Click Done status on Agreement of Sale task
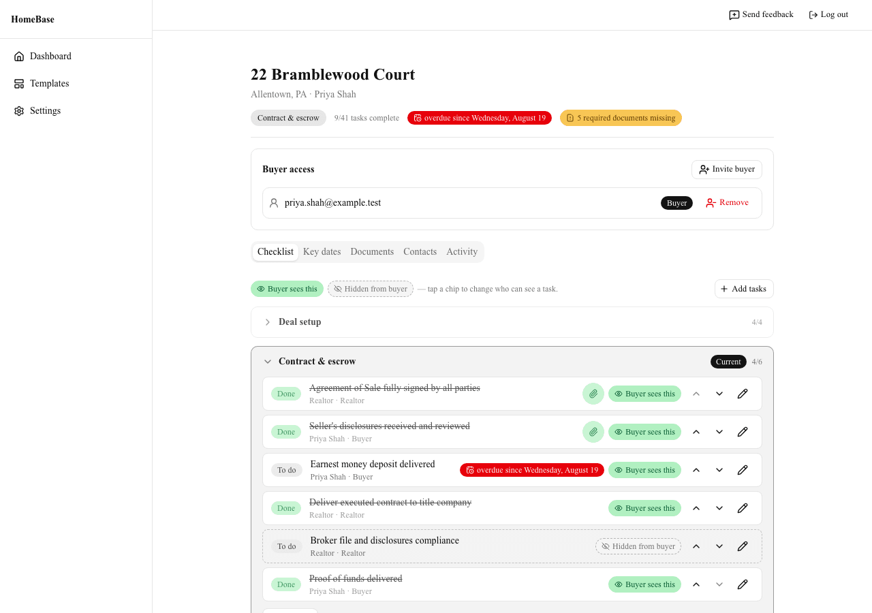The height and width of the screenshot is (613, 872). pyautogui.click(x=286, y=394)
